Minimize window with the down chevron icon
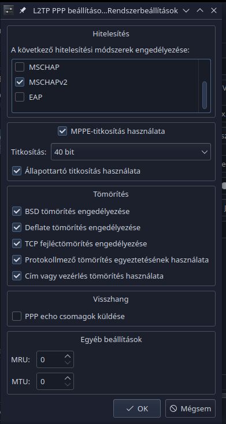The image size is (226, 424). click(186, 11)
